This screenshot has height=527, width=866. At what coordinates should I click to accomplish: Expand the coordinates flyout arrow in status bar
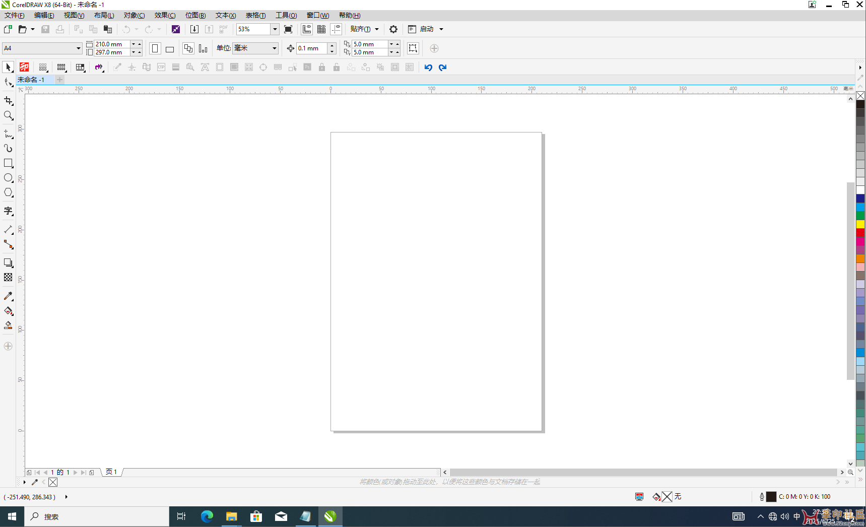[66, 497]
